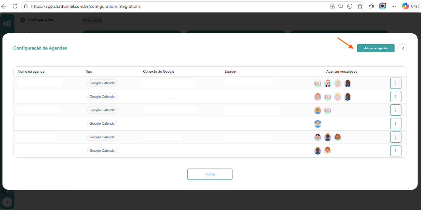Click the Conexão do Google column header

tap(159, 71)
